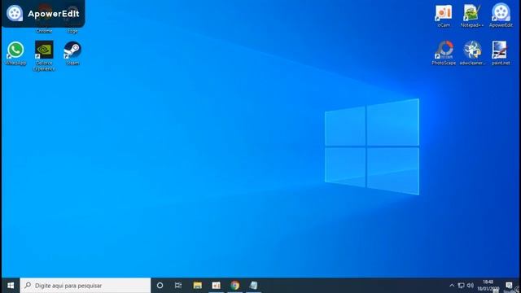Screen dimensions: 521x293
Task: Show hidden system tray icons
Action: (452, 286)
